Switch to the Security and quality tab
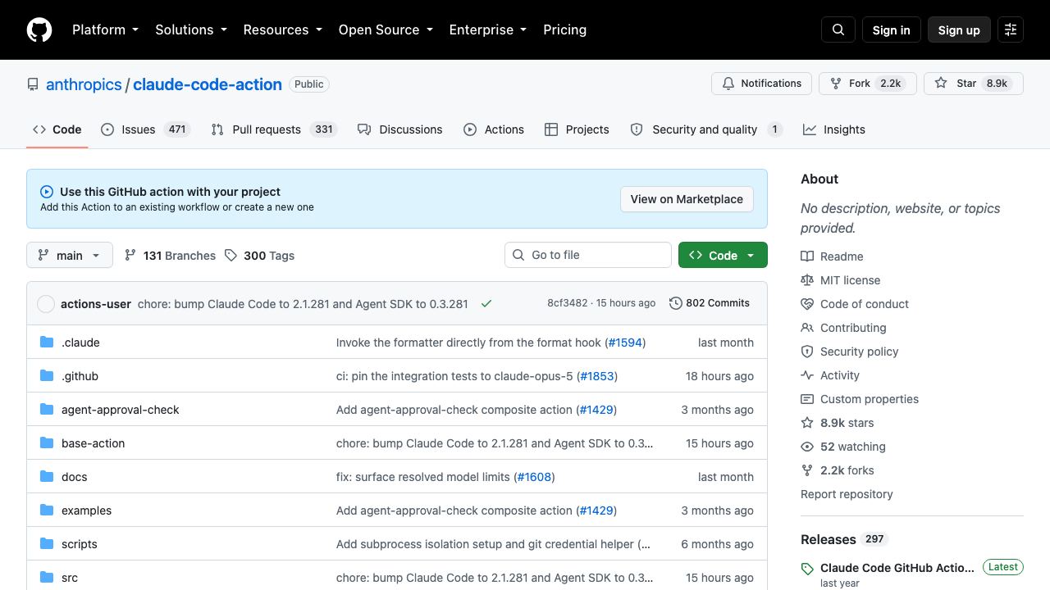1050x590 pixels. click(x=706, y=129)
